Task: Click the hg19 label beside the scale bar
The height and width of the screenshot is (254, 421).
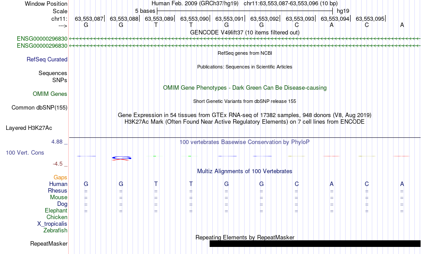Action: coord(343,11)
